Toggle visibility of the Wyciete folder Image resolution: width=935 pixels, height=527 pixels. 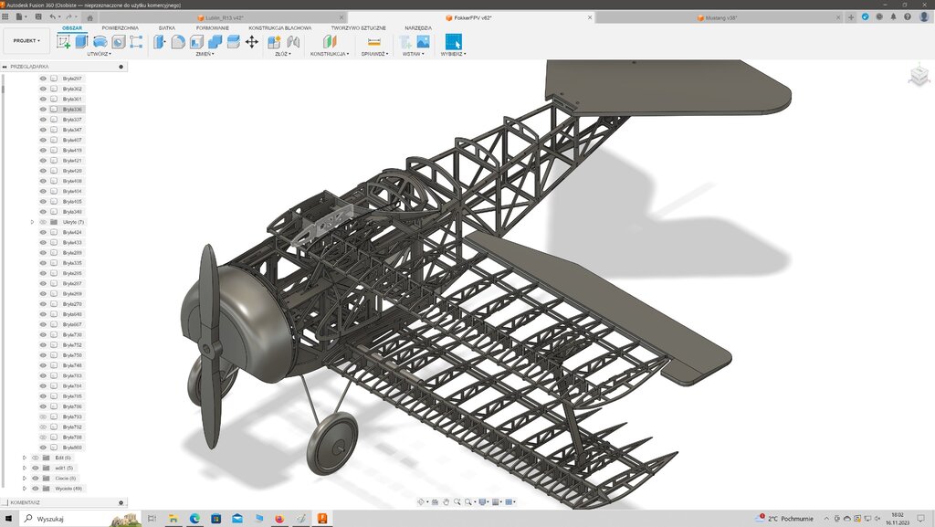(36, 489)
